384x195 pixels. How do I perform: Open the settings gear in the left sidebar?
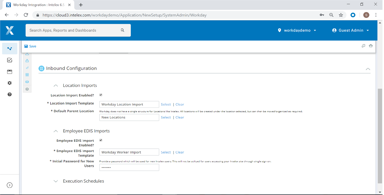tap(9, 83)
